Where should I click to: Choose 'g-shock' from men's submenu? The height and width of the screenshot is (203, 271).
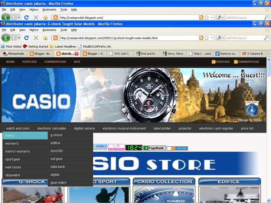pos(70,135)
